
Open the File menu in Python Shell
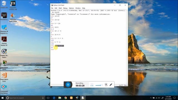pos(52,8)
